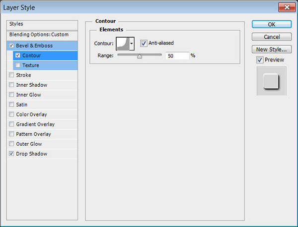Select the Outer Glow label

pos(29,144)
